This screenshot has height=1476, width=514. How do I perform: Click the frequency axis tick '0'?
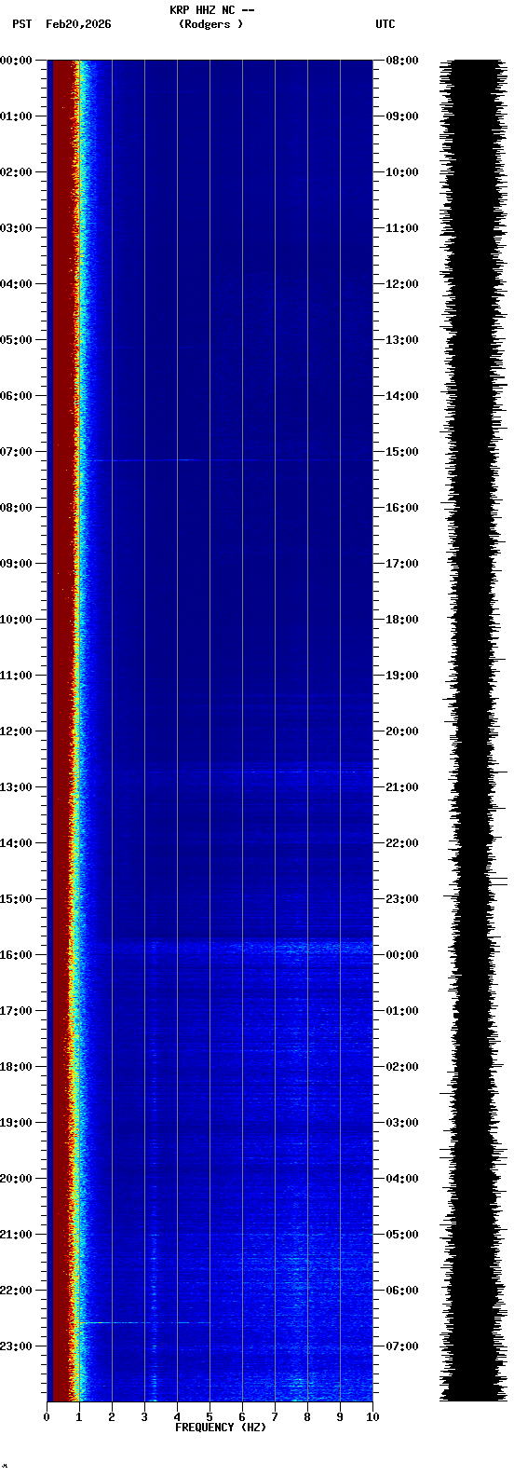coord(47,1417)
